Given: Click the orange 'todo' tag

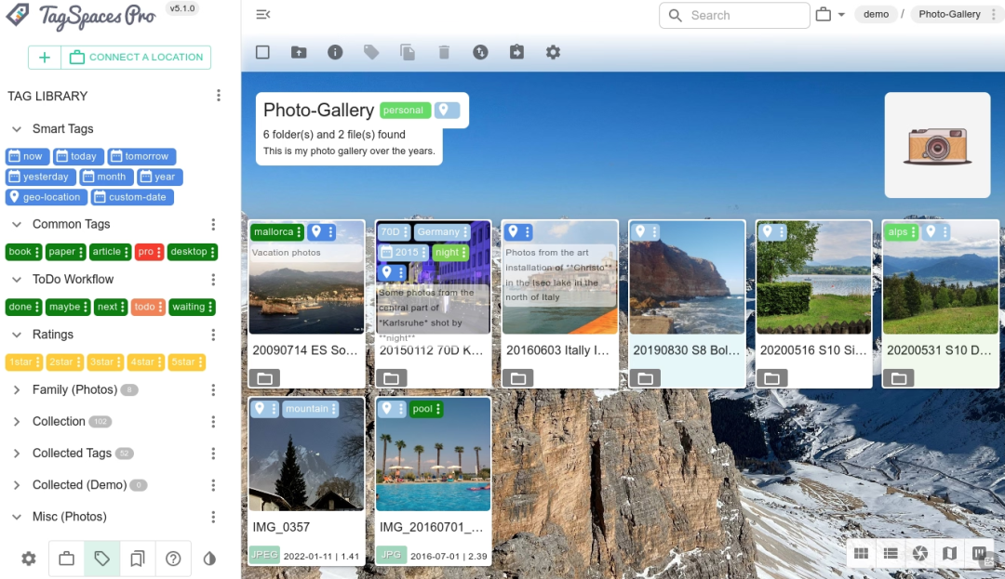Looking at the screenshot, I should [148, 307].
